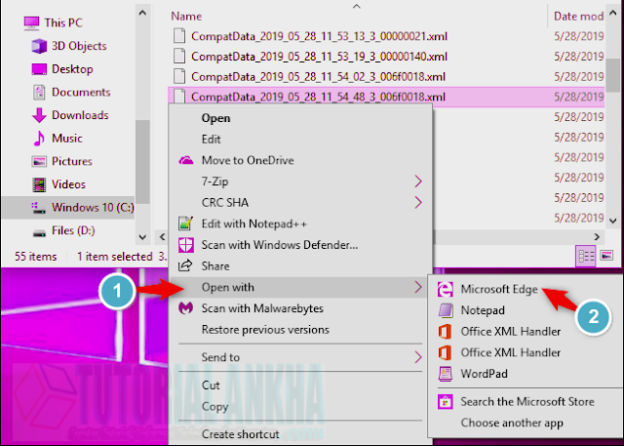The image size is (624, 446).
Task: Click the Share arrow icon
Action: 185,265
